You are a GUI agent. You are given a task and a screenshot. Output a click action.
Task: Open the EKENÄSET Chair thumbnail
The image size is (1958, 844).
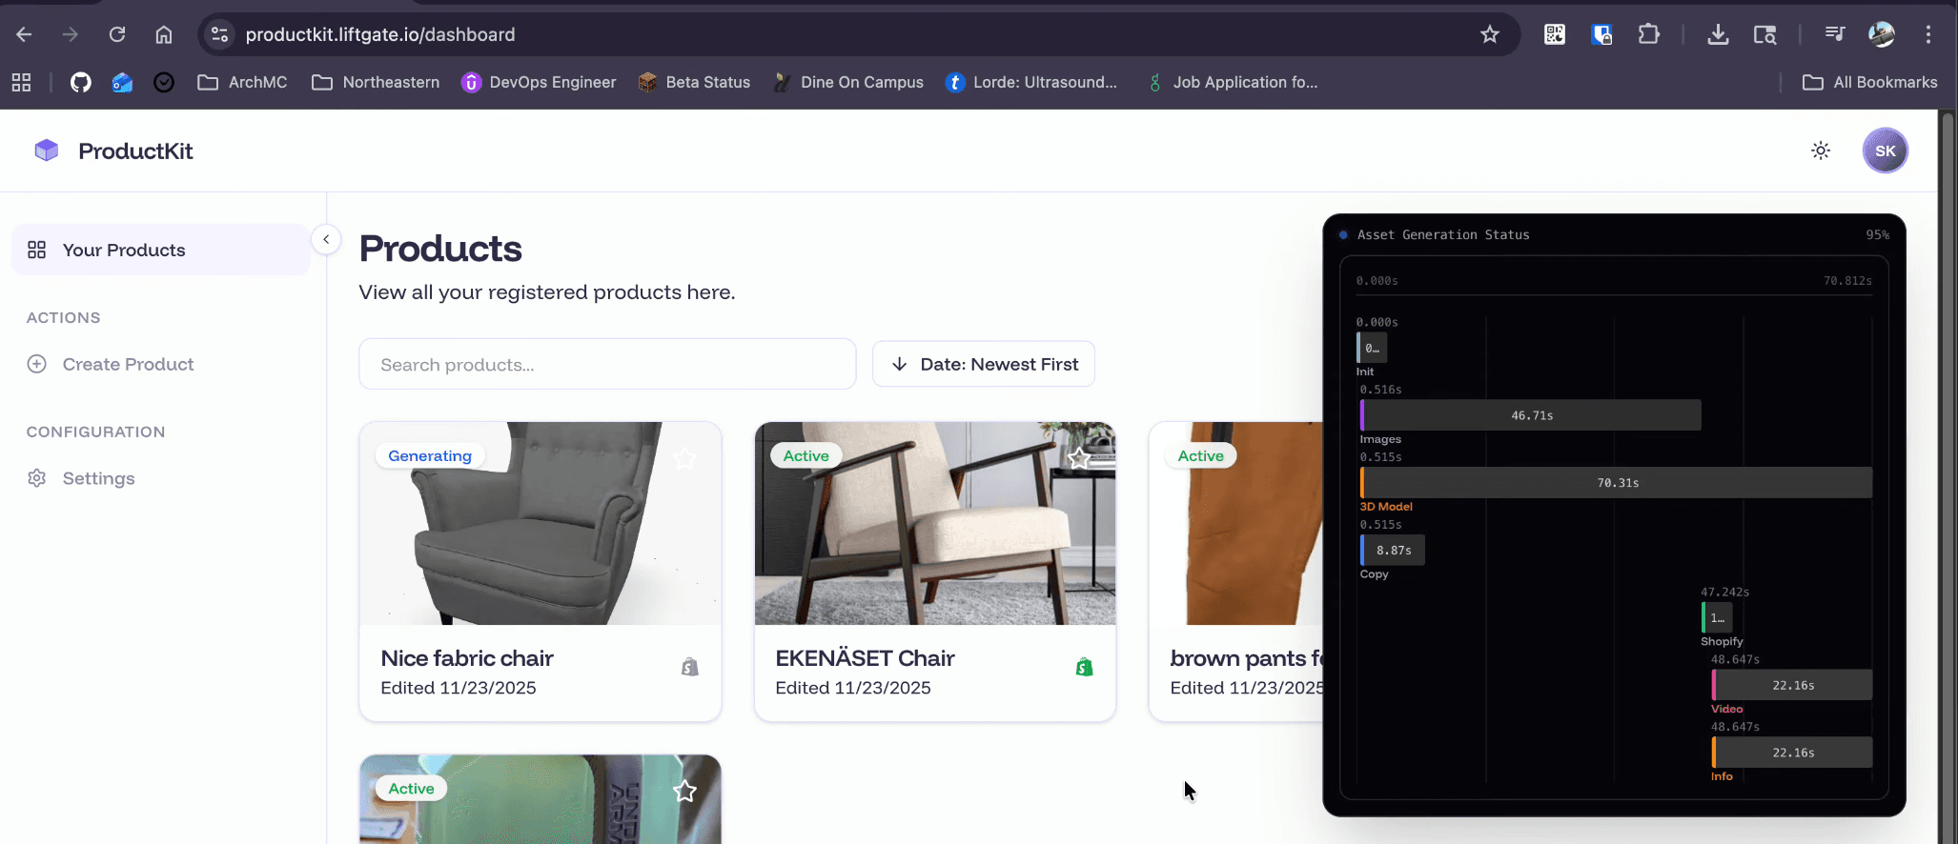935,524
